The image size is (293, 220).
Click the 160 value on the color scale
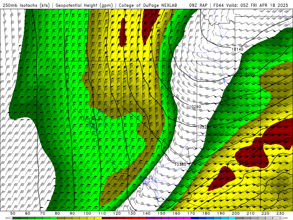[176, 213]
